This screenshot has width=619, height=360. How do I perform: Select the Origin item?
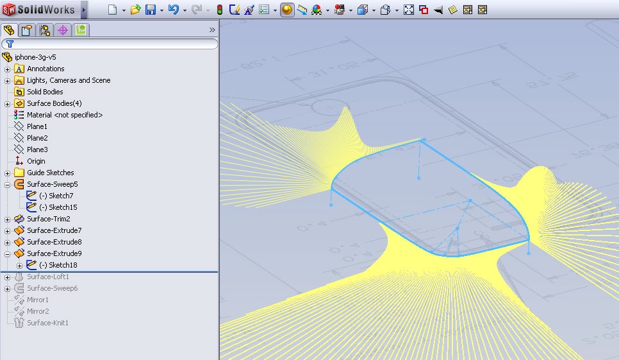tap(36, 161)
